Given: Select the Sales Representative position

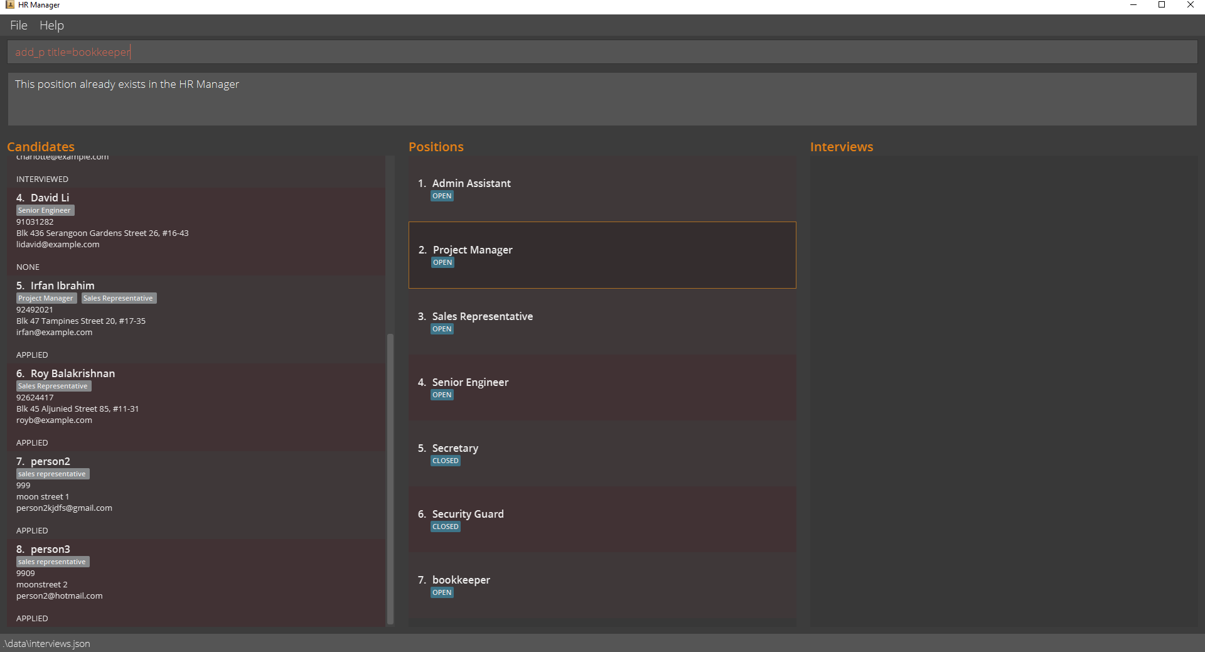Looking at the screenshot, I should point(602,321).
